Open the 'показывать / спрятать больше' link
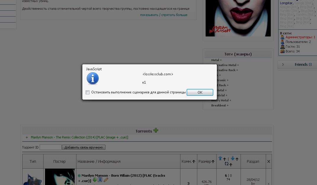The width and height of the screenshot is (317, 185). [164, 15]
